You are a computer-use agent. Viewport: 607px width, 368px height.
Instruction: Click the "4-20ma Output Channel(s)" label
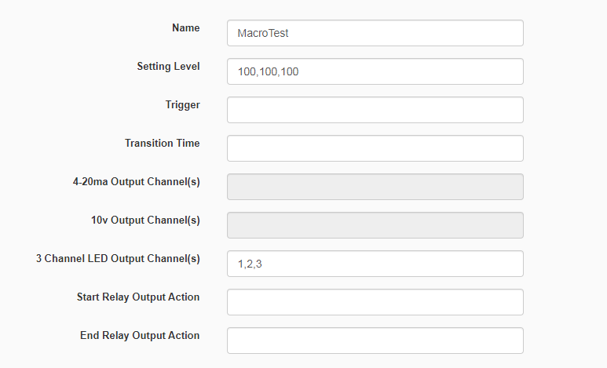pyautogui.click(x=137, y=181)
